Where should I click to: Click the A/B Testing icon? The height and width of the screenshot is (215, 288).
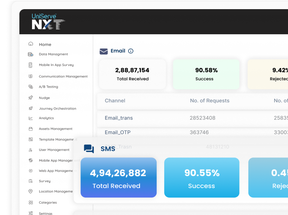click(31, 87)
